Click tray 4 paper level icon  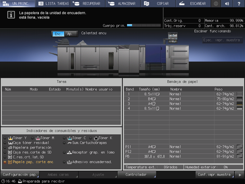pyautogui.click(x=239, y=109)
